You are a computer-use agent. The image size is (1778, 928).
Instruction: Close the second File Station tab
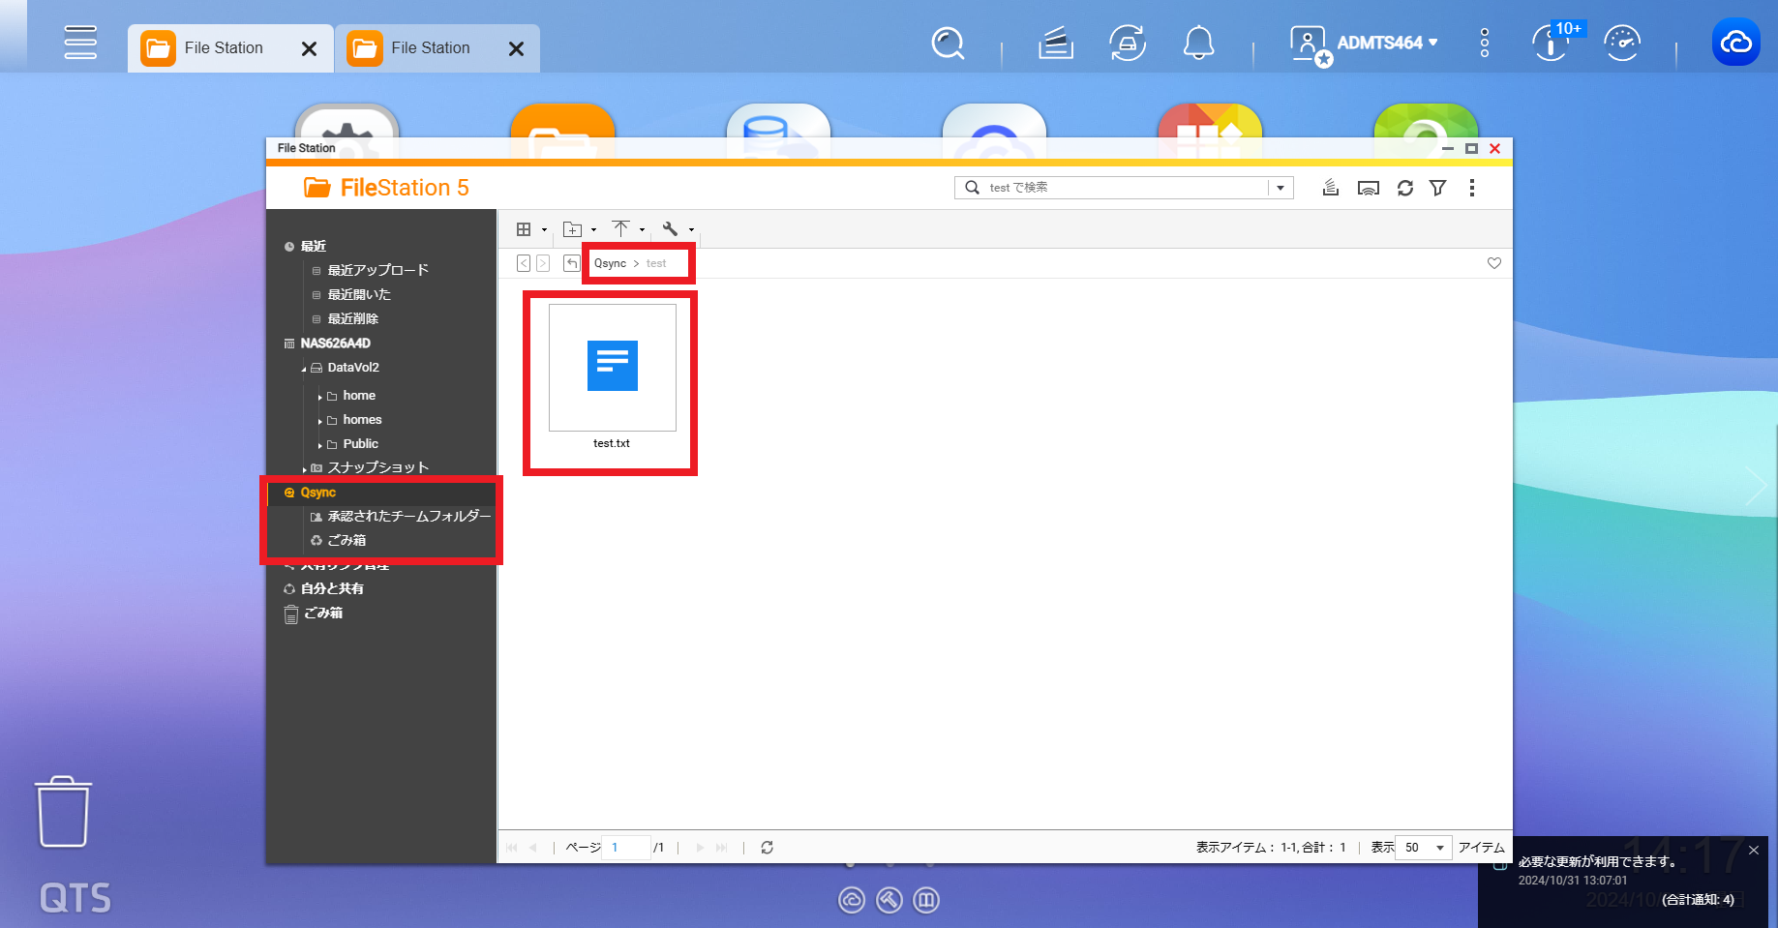[x=517, y=48]
